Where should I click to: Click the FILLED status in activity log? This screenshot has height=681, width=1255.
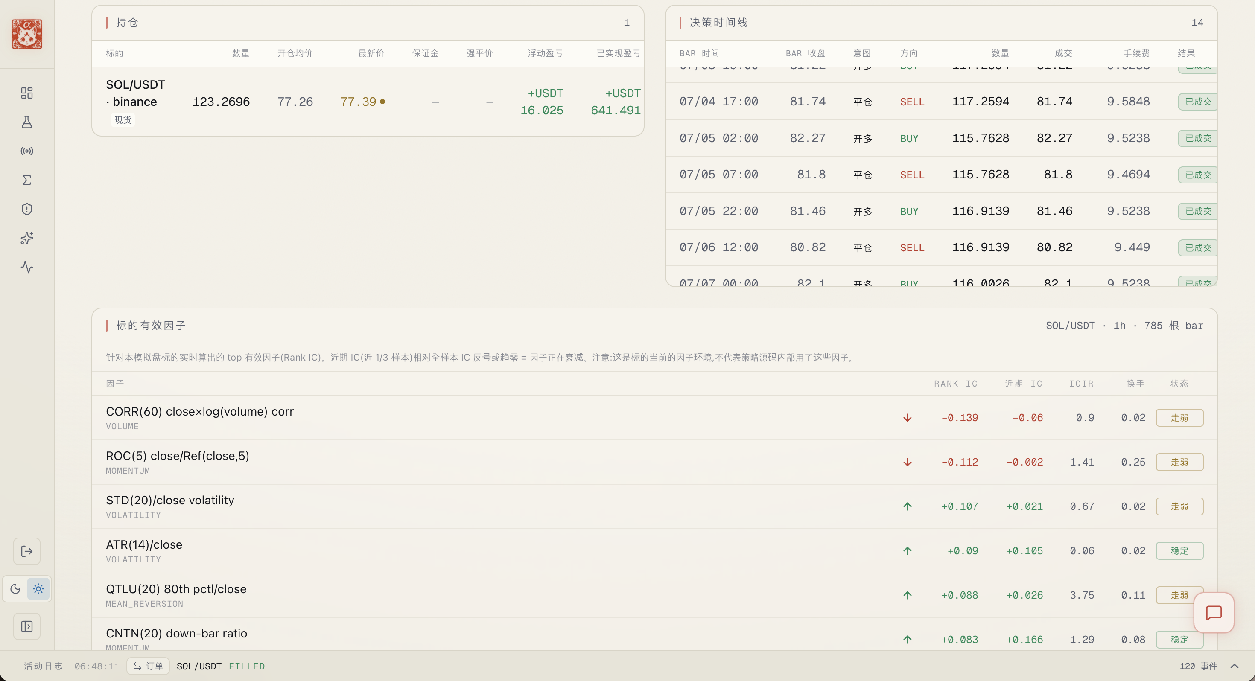coord(247,666)
